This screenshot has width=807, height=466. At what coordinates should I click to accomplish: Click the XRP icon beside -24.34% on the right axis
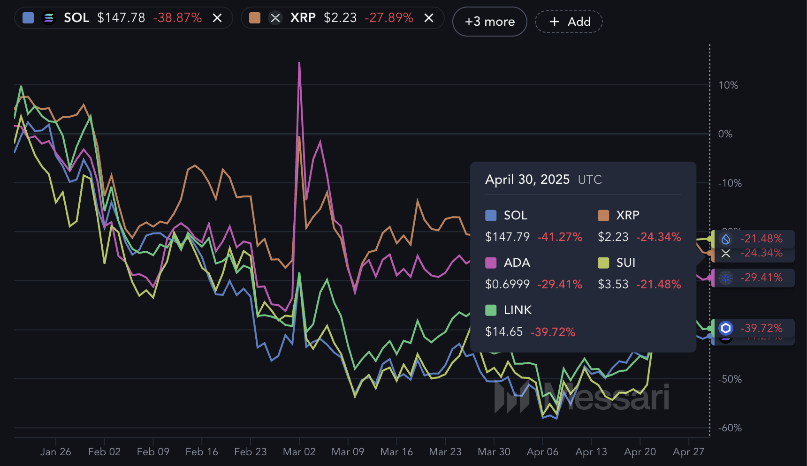click(x=726, y=254)
